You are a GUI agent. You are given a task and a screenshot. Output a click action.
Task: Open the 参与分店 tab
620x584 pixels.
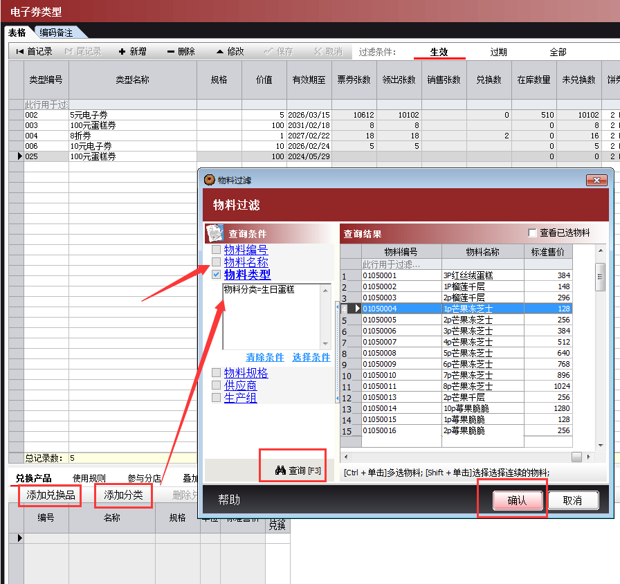144,478
